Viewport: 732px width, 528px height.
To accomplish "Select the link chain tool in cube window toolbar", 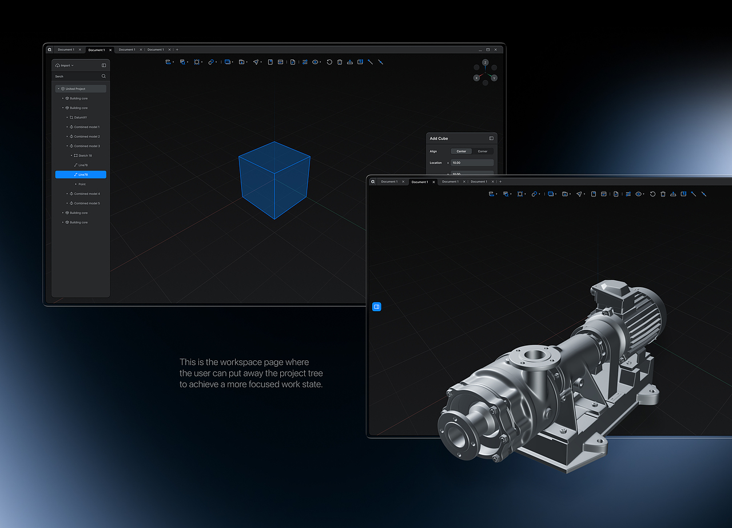I will (x=211, y=62).
